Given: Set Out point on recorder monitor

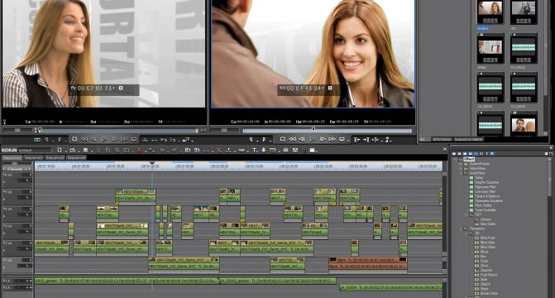Looking at the screenshot, I should pos(264,139).
